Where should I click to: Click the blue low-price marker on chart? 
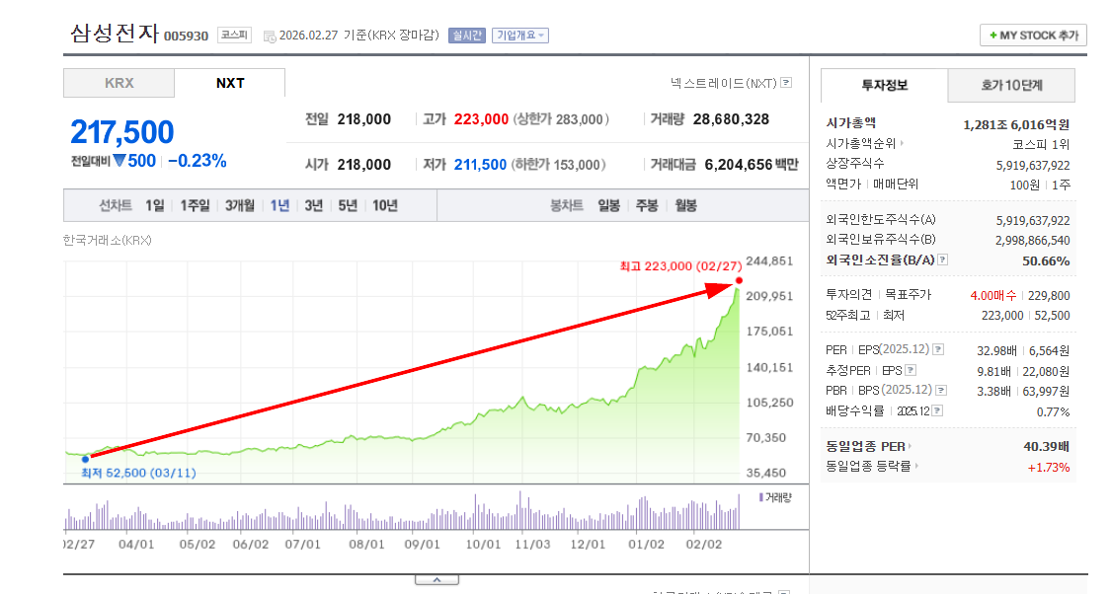click(86, 459)
